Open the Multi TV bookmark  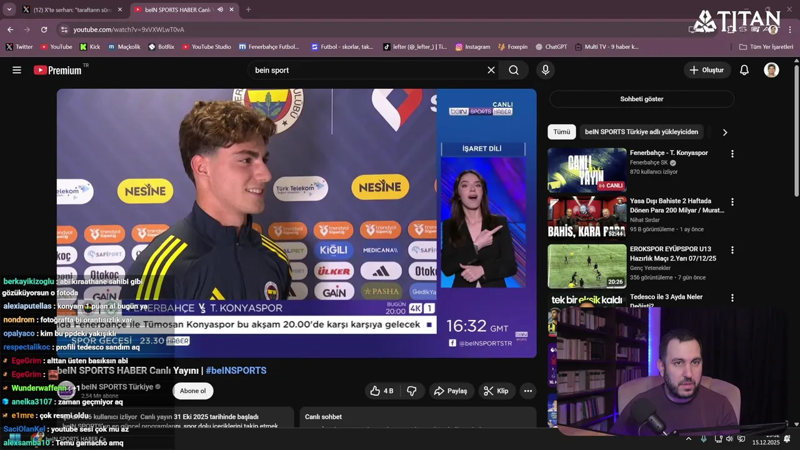tap(607, 46)
